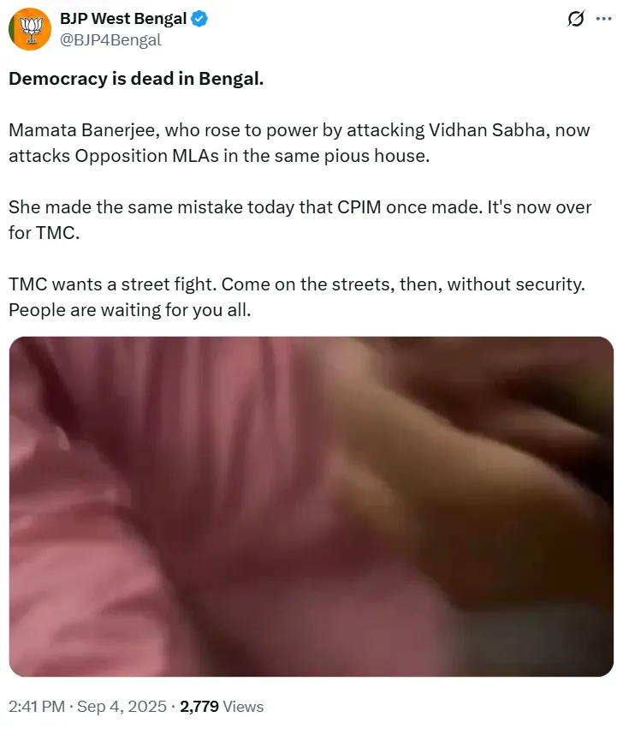The width and height of the screenshot is (629, 729).
Task: Click the 2,779 view count number
Action: [199, 706]
